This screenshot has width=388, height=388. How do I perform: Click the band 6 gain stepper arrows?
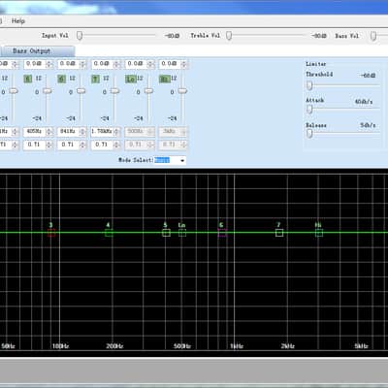[x=83, y=64]
